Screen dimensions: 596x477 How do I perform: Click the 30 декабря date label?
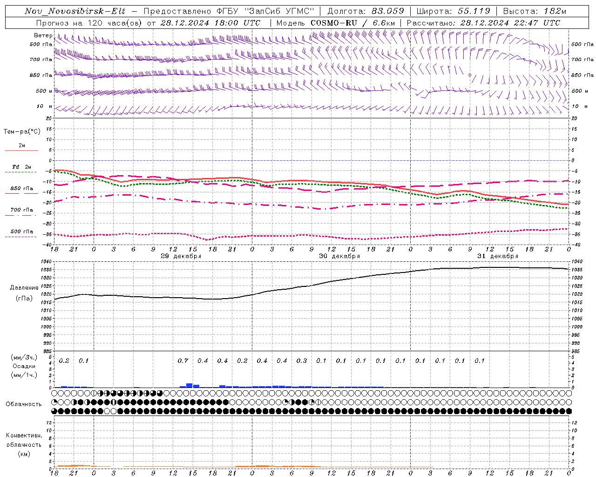pyautogui.click(x=339, y=256)
